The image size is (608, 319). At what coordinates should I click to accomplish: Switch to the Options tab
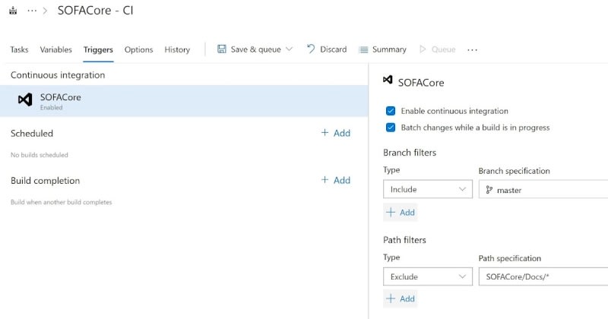coord(138,50)
